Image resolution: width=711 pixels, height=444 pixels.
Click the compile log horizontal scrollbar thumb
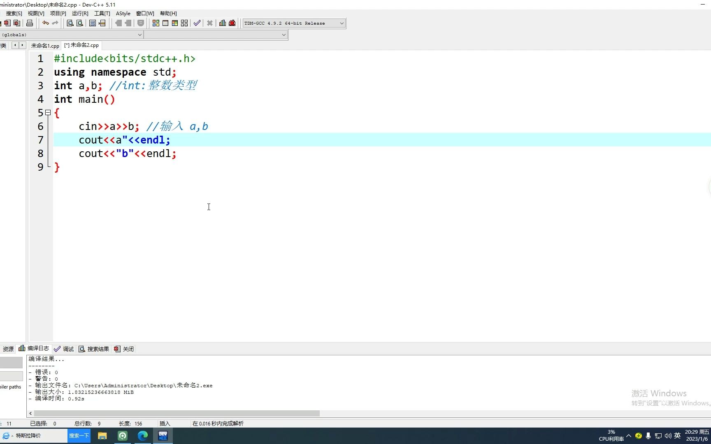click(x=177, y=413)
